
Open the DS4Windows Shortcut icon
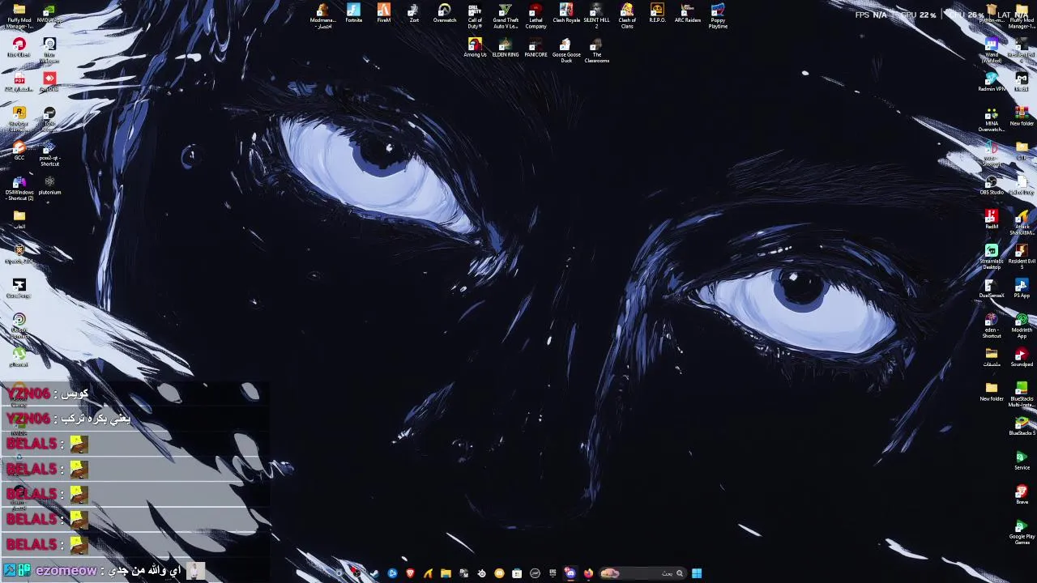19,188
